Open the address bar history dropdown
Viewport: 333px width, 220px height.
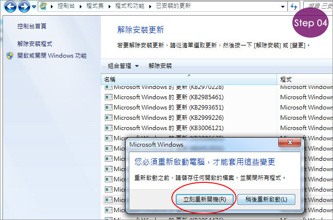click(x=283, y=6)
